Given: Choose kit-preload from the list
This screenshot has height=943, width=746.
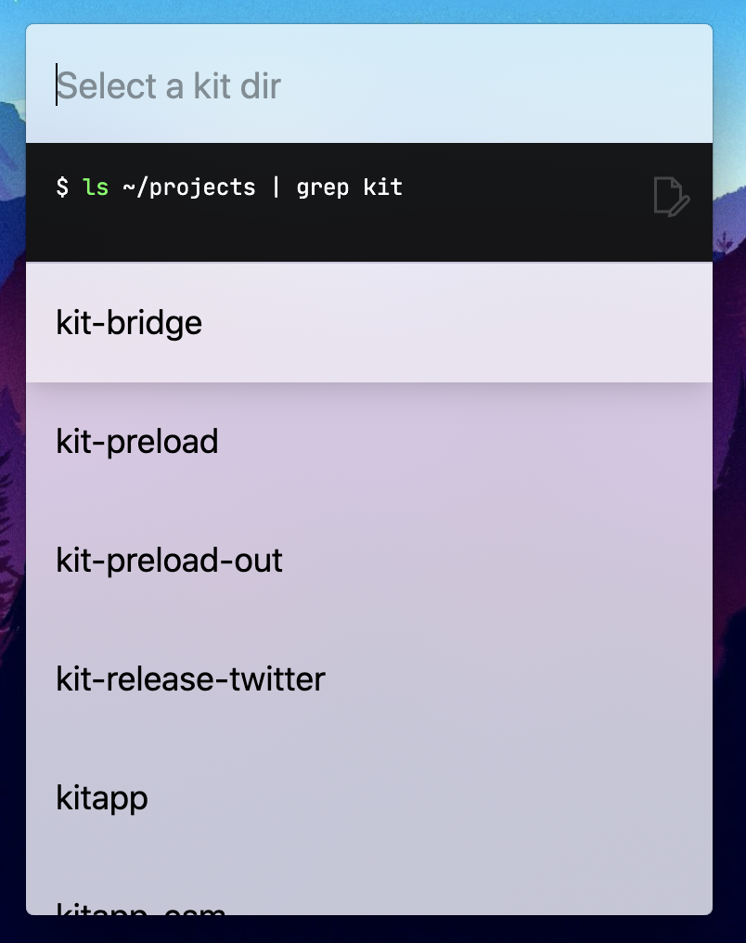Looking at the screenshot, I should (369, 442).
